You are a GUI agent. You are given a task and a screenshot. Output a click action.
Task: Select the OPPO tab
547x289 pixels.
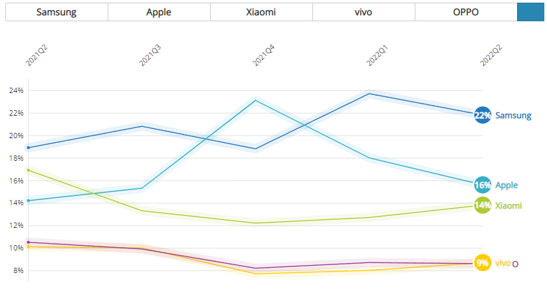[x=465, y=12]
